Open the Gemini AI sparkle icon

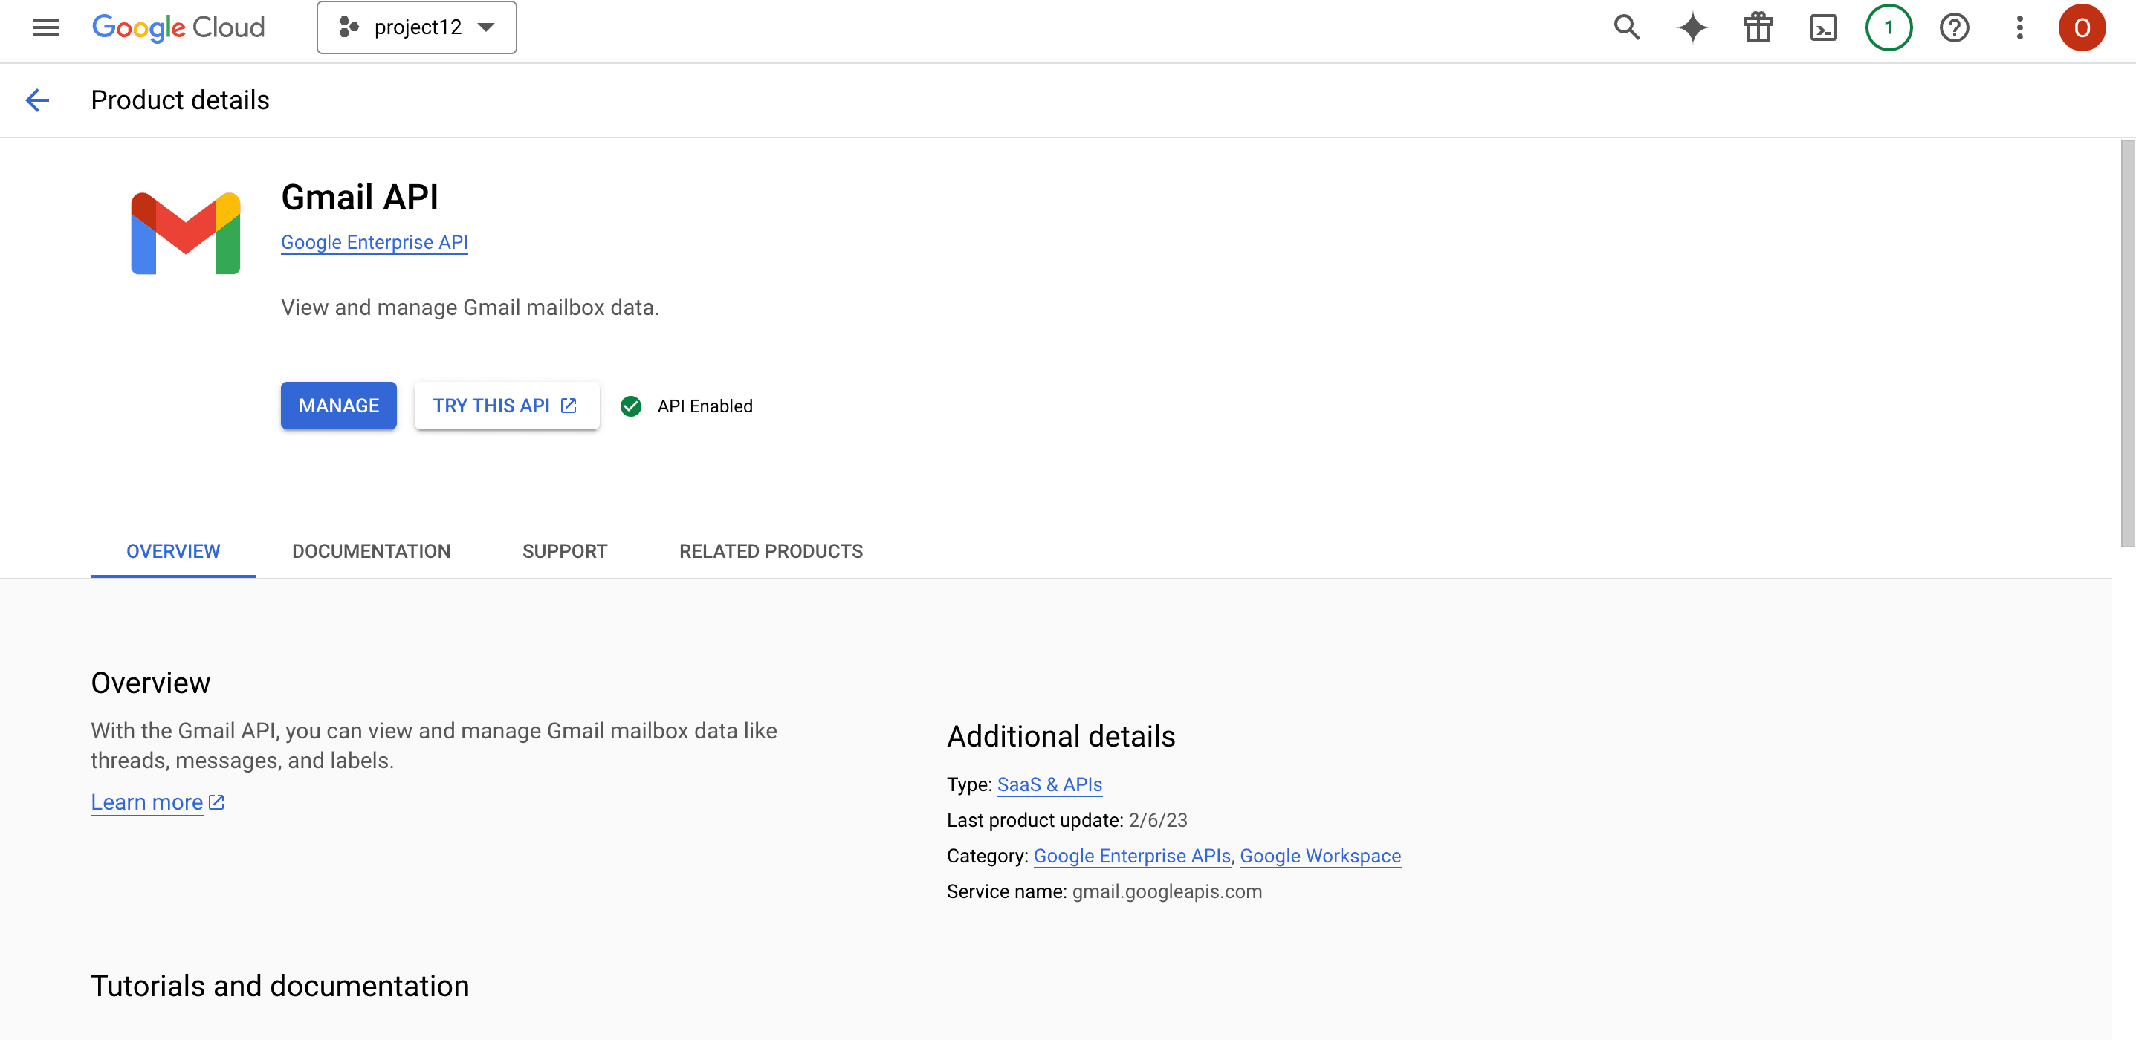(1692, 27)
